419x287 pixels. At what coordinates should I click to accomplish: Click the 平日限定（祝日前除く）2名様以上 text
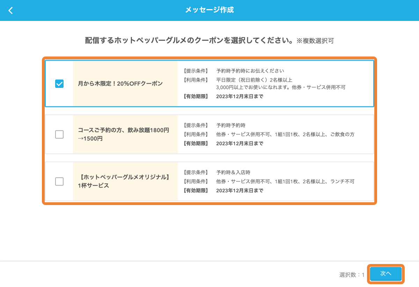click(x=254, y=80)
